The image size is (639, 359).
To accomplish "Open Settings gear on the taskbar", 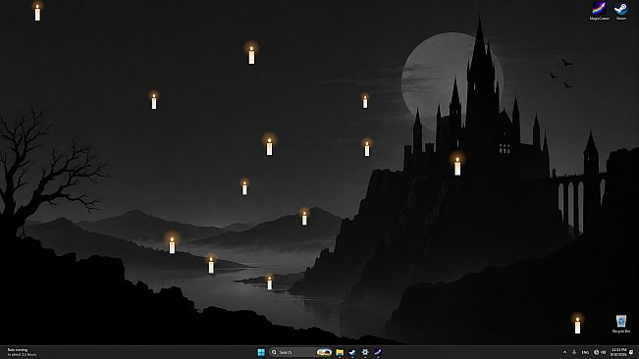I will (365, 352).
